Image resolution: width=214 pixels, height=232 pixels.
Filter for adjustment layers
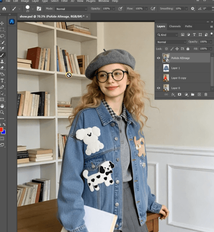tap(189, 34)
